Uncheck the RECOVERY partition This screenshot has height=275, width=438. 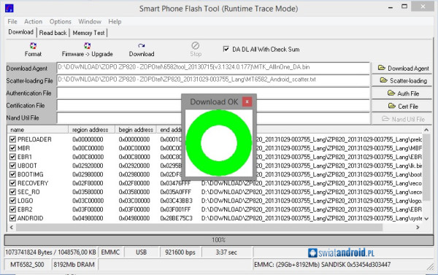point(12,183)
